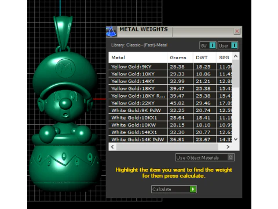Select the White Gold:14K PdW row

(170, 139)
